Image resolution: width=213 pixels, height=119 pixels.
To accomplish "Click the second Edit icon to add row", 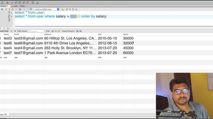I will coord(56,31).
